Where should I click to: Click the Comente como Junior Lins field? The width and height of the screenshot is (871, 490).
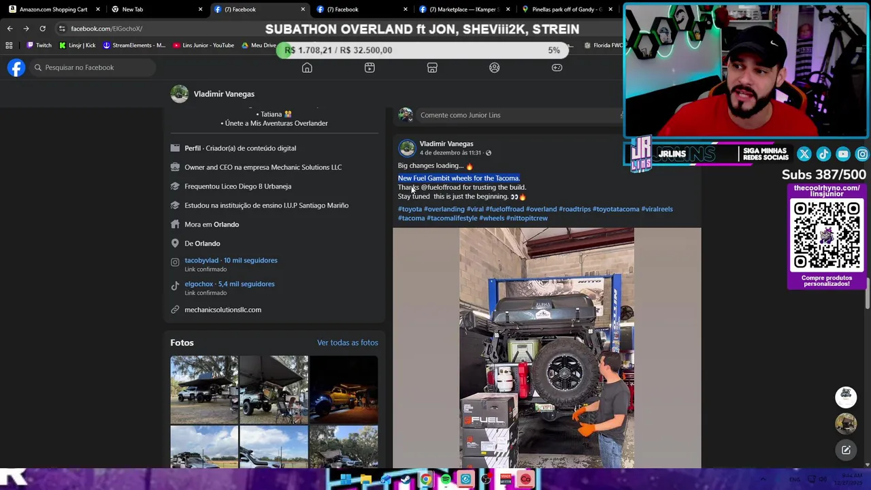pos(521,115)
